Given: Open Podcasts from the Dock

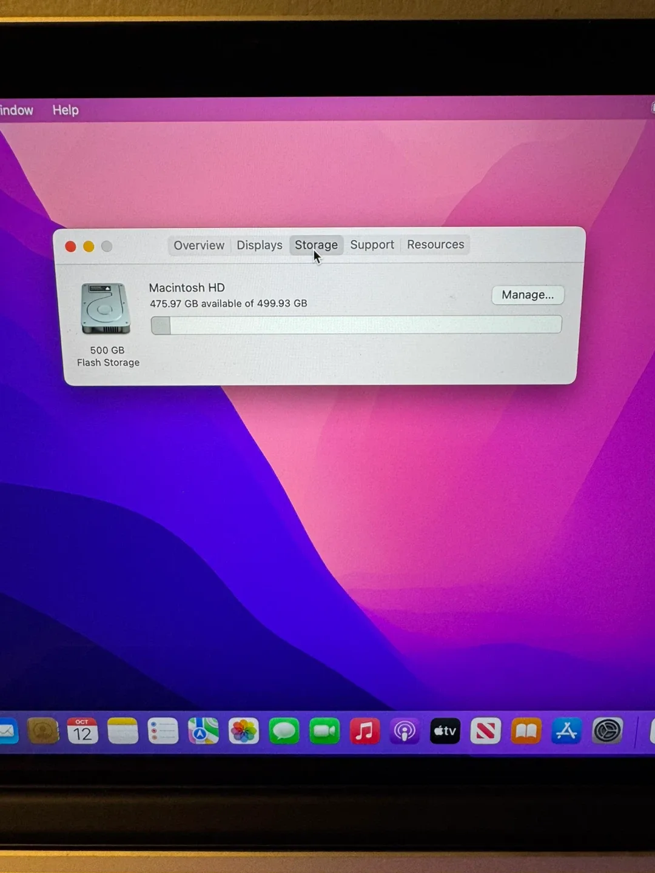Looking at the screenshot, I should pos(405,731).
